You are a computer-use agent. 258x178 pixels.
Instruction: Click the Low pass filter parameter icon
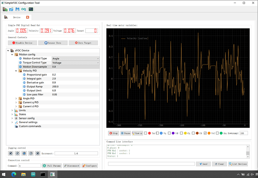click(x=24, y=95)
